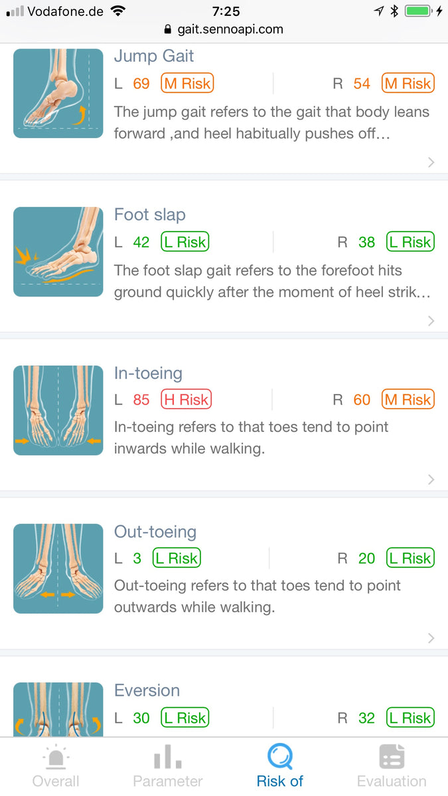This screenshot has height=796, width=448.
Task: Select the Risk of magnifier tab
Action: pyautogui.click(x=279, y=766)
